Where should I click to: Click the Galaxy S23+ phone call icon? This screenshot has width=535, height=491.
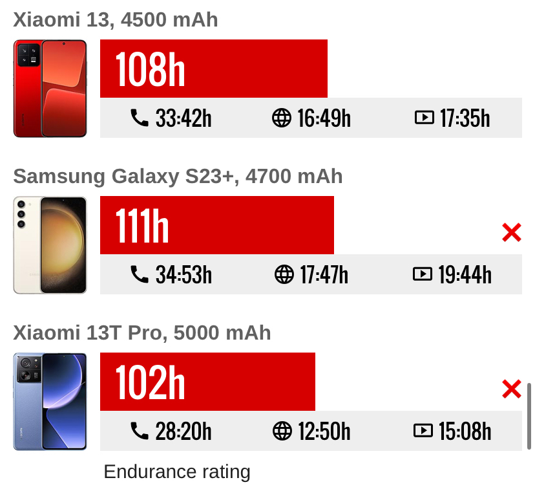coord(140,274)
